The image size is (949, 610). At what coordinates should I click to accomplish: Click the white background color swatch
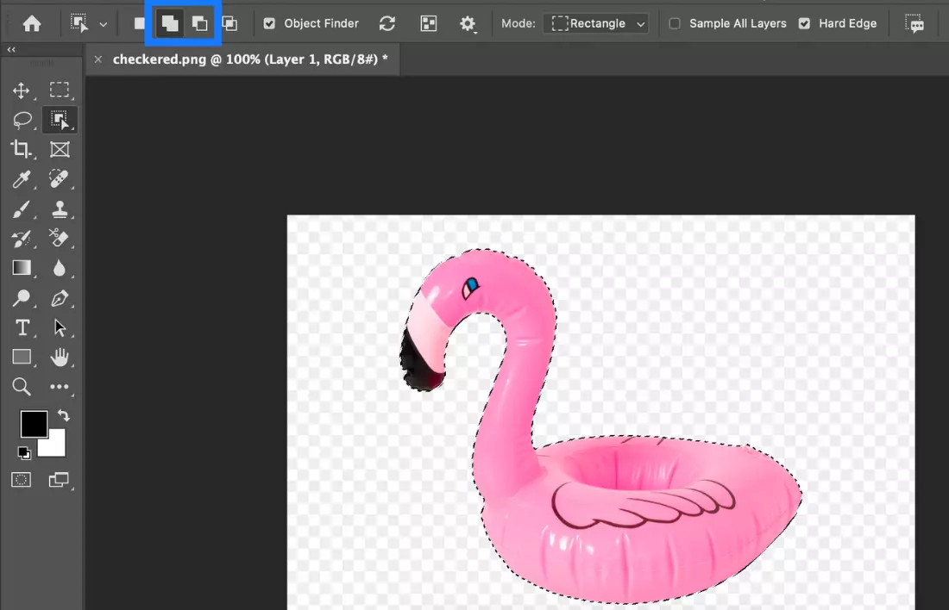tap(54, 445)
